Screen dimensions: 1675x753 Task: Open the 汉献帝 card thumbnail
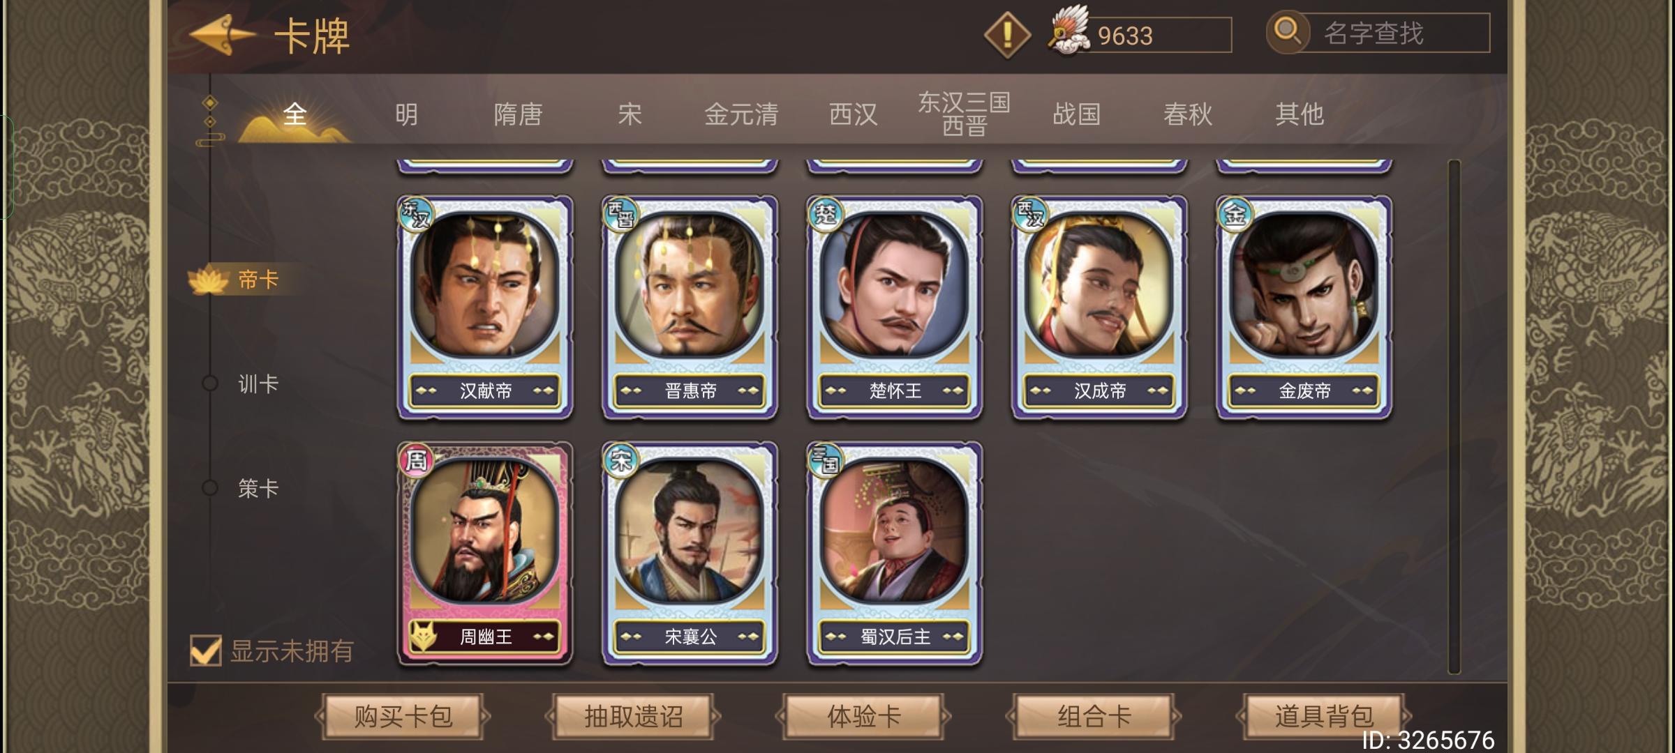pyautogui.click(x=485, y=307)
